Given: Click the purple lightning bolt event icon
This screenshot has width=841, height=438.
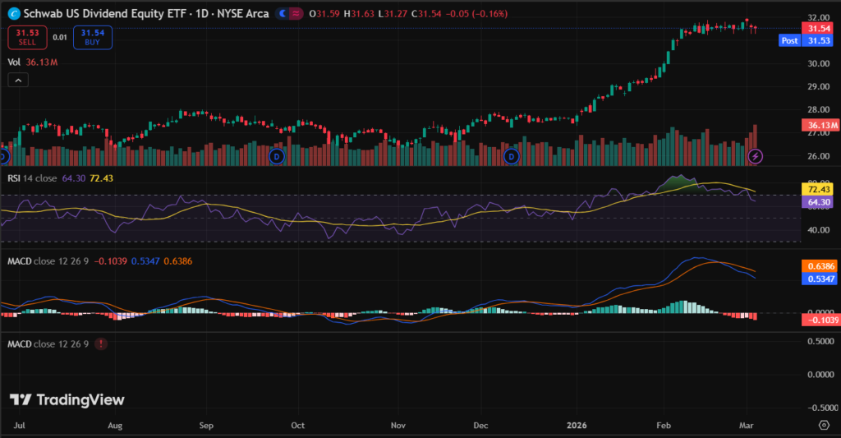Looking at the screenshot, I should click(756, 155).
